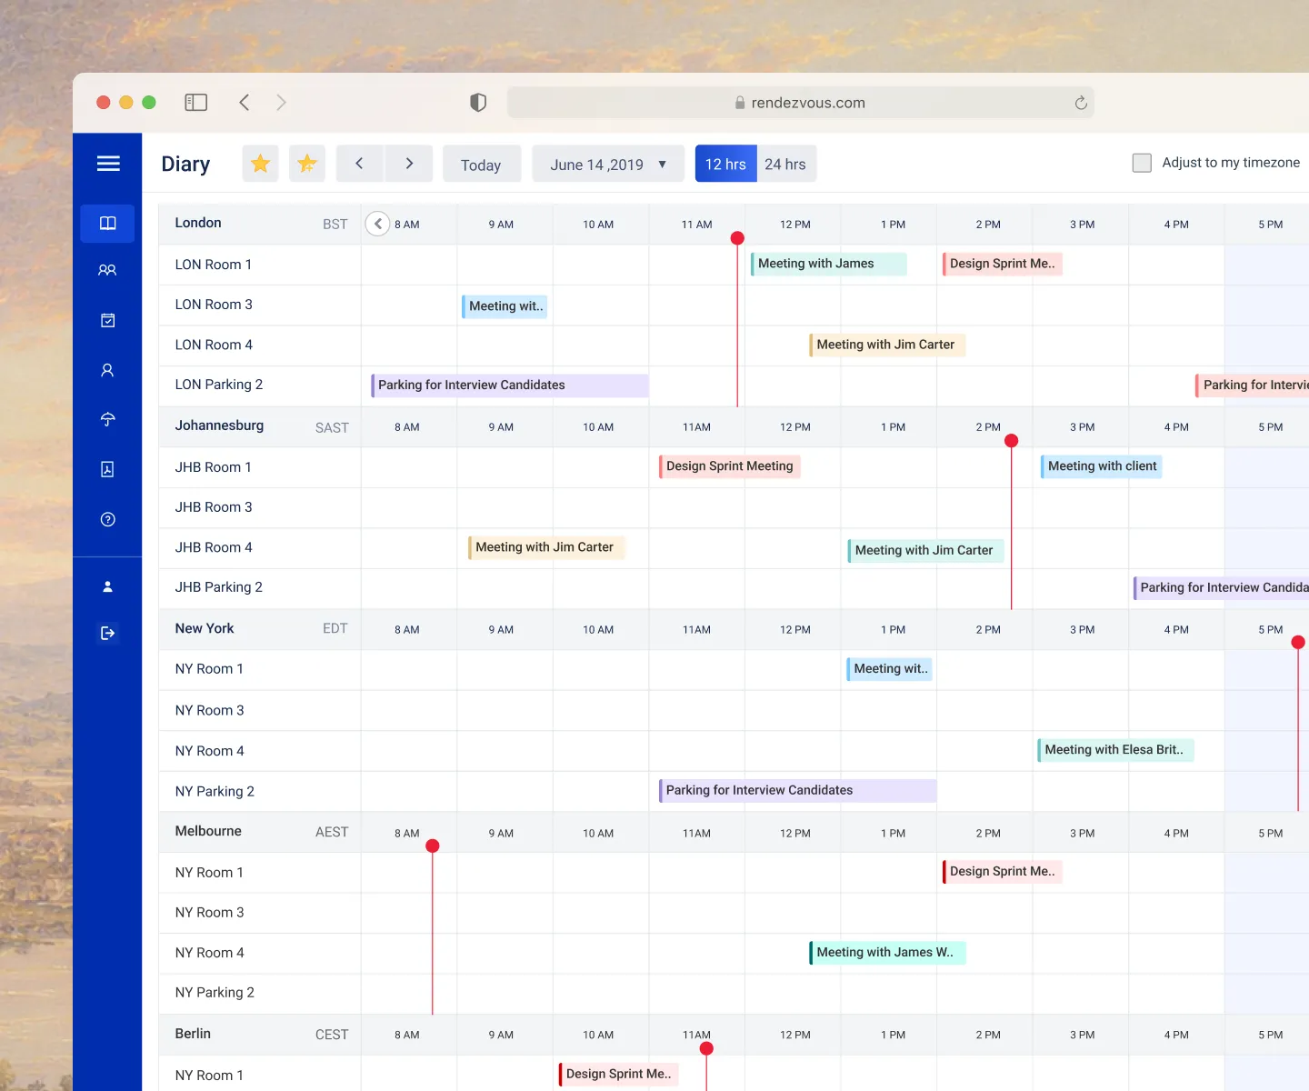The width and height of the screenshot is (1309, 1091).
Task: Open Parking for Interview Candidates in LON Parking 2
Action: pyautogui.click(x=510, y=385)
